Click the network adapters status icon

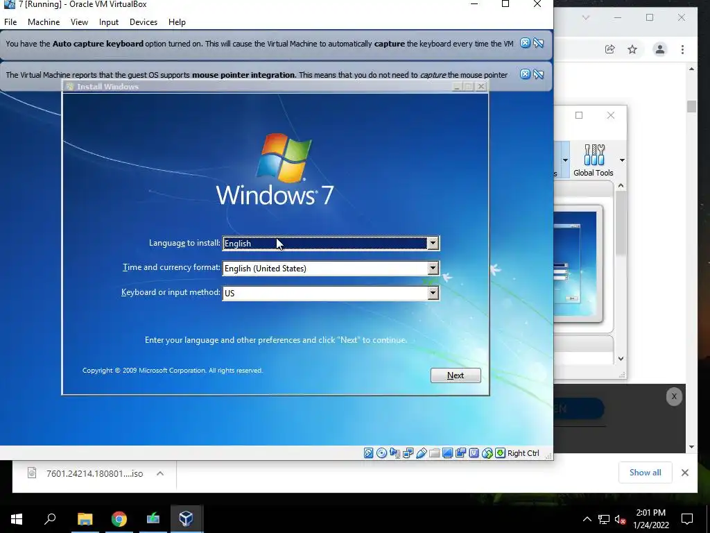coord(408,453)
